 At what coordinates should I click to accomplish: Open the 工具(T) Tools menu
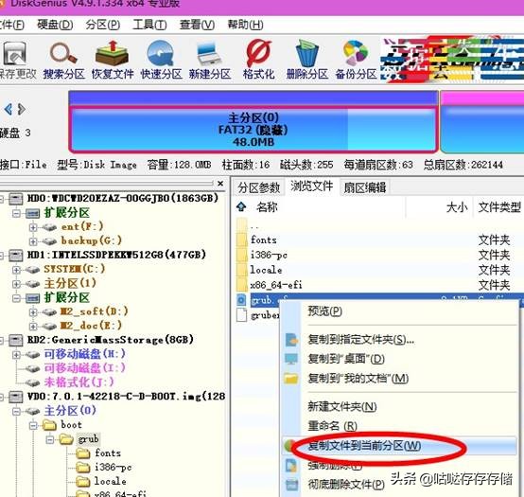pyautogui.click(x=149, y=25)
